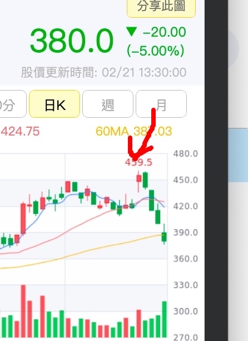
Task: Click the big red candlestick near 420
Action: point(23,219)
